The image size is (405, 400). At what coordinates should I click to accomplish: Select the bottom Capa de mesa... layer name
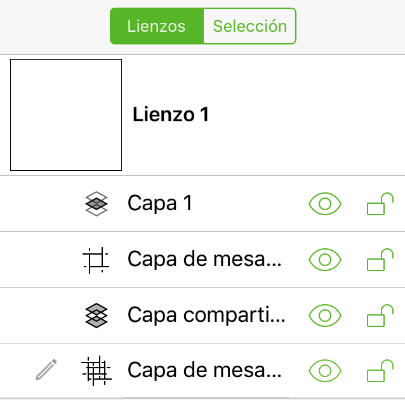coord(204,370)
